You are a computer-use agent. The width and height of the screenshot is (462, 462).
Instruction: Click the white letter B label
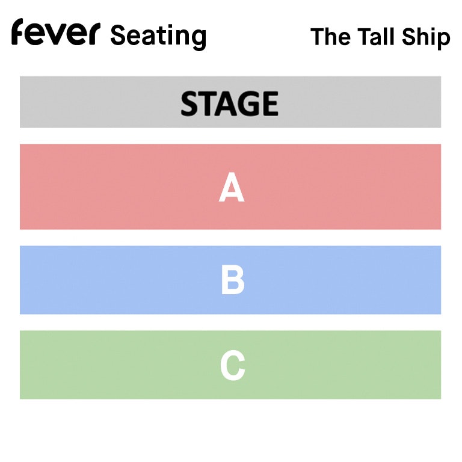232,280
